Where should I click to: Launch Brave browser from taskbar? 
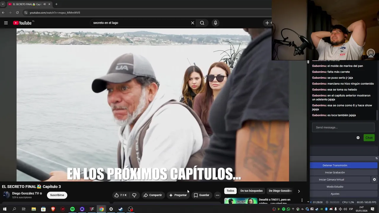(53, 209)
